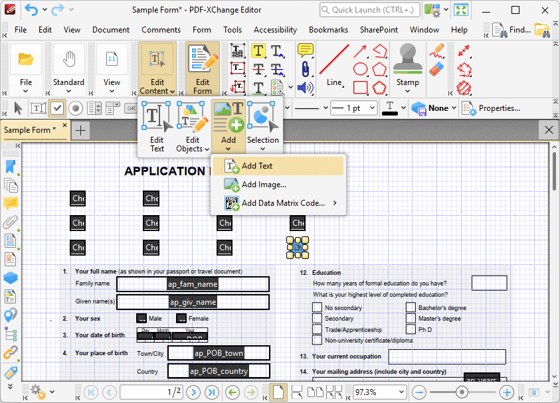Go to the next page
This screenshot has height=403, width=560.
point(193,392)
